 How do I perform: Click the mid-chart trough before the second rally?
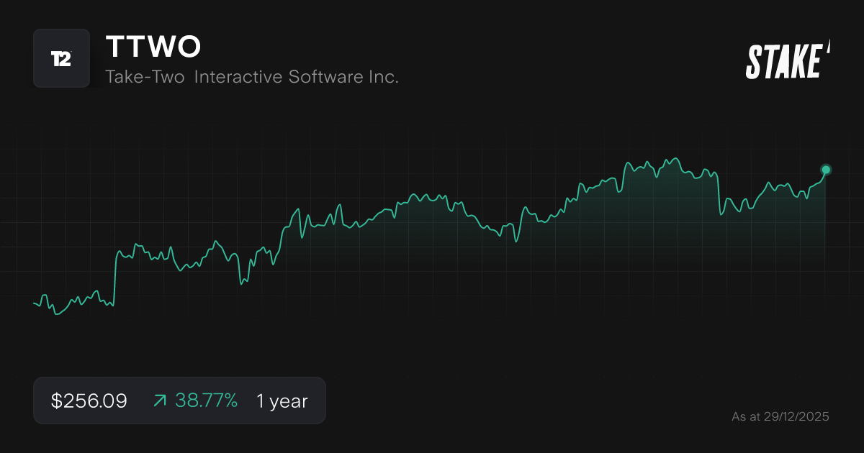click(516, 241)
